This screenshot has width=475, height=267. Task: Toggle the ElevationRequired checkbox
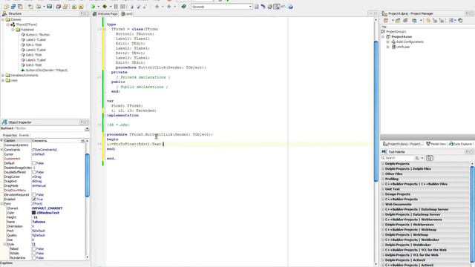pyautogui.click(x=34, y=194)
